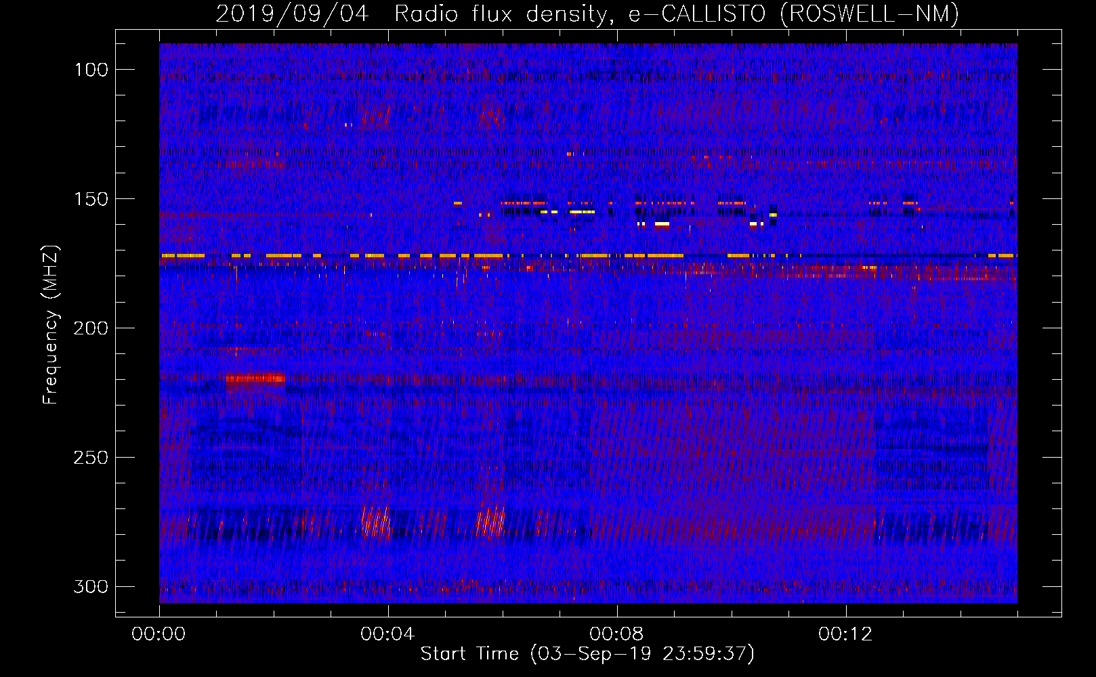Click the bright red burst near 220 MHz
1096x677 pixels.
pyautogui.click(x=255, y=378)
